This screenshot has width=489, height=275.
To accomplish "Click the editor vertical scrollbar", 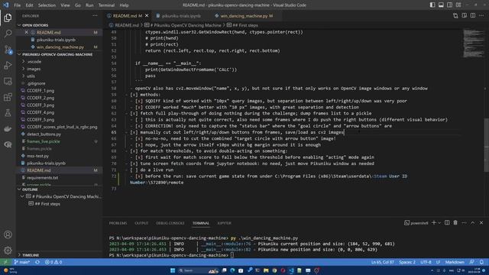I will (x=486, y=144).
